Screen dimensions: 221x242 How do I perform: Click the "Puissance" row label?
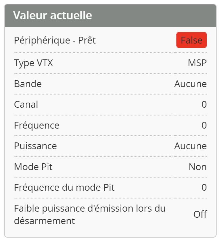coord(35,146)
